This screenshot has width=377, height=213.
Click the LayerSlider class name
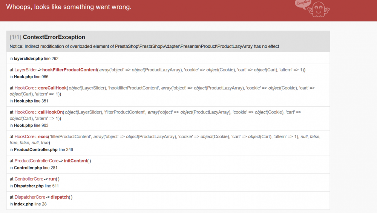(26, 70)
